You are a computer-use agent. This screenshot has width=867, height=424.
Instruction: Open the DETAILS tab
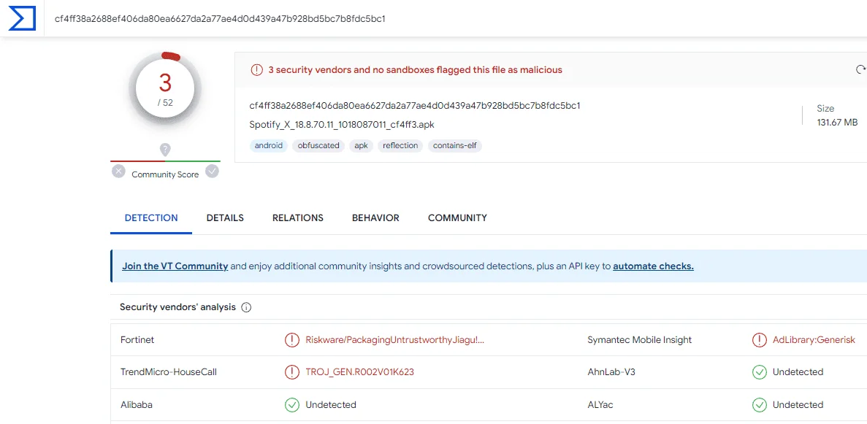(x=225, y=217)
